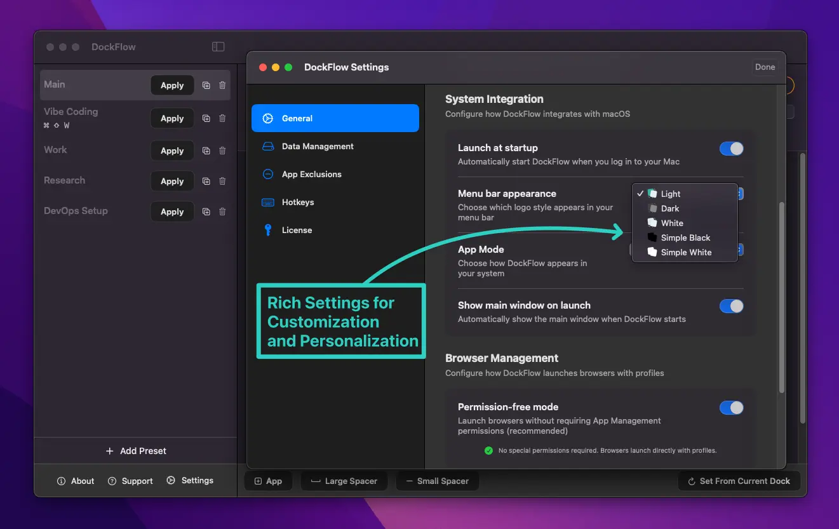Duplicate the Work preset
This screenshot has height=529, width=839.
coord(206,151)
